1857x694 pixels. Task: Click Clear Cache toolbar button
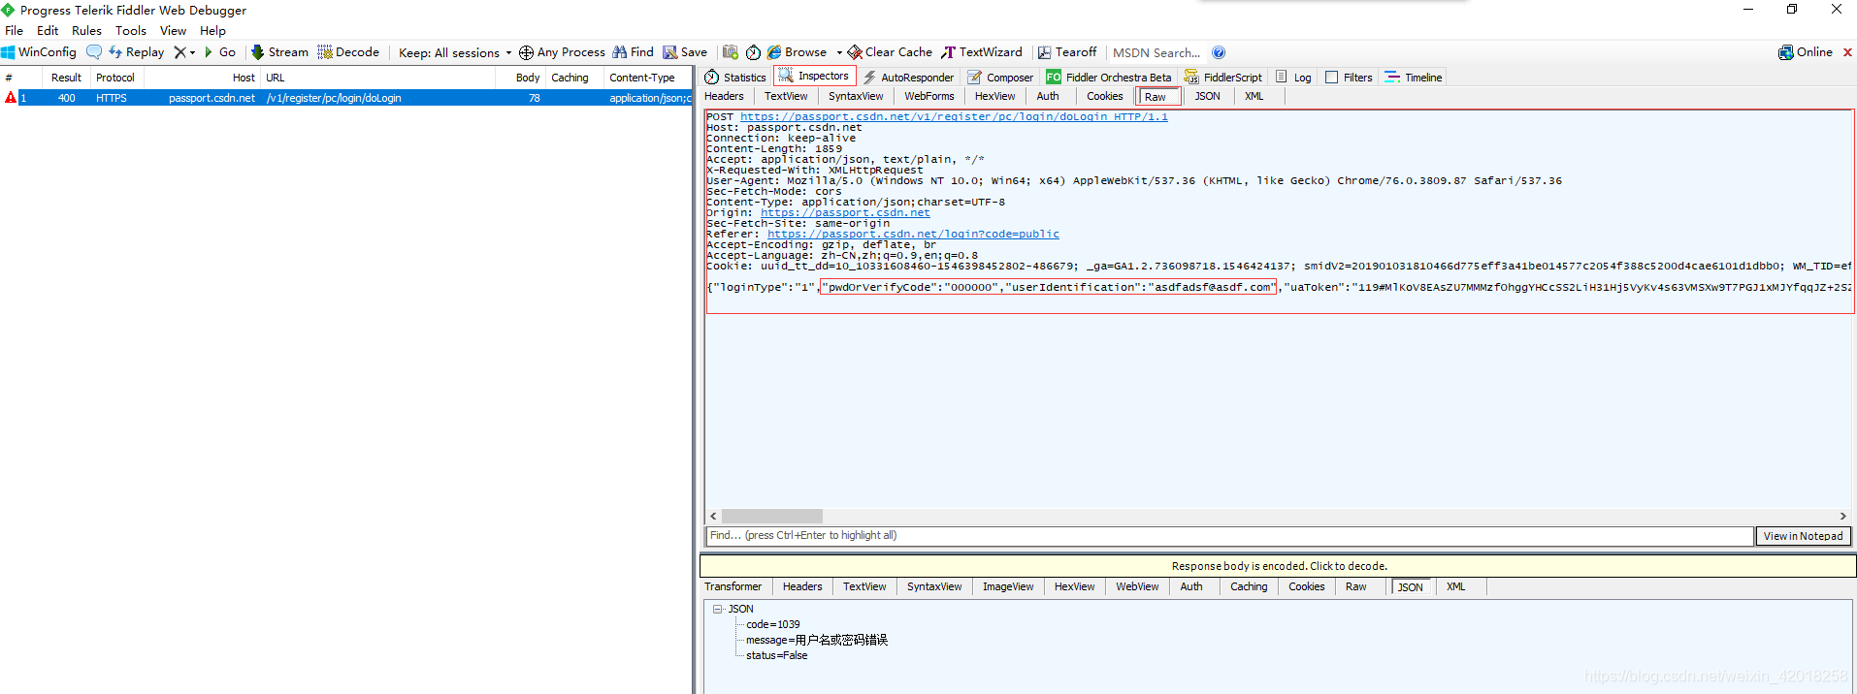tap(890, 52)
